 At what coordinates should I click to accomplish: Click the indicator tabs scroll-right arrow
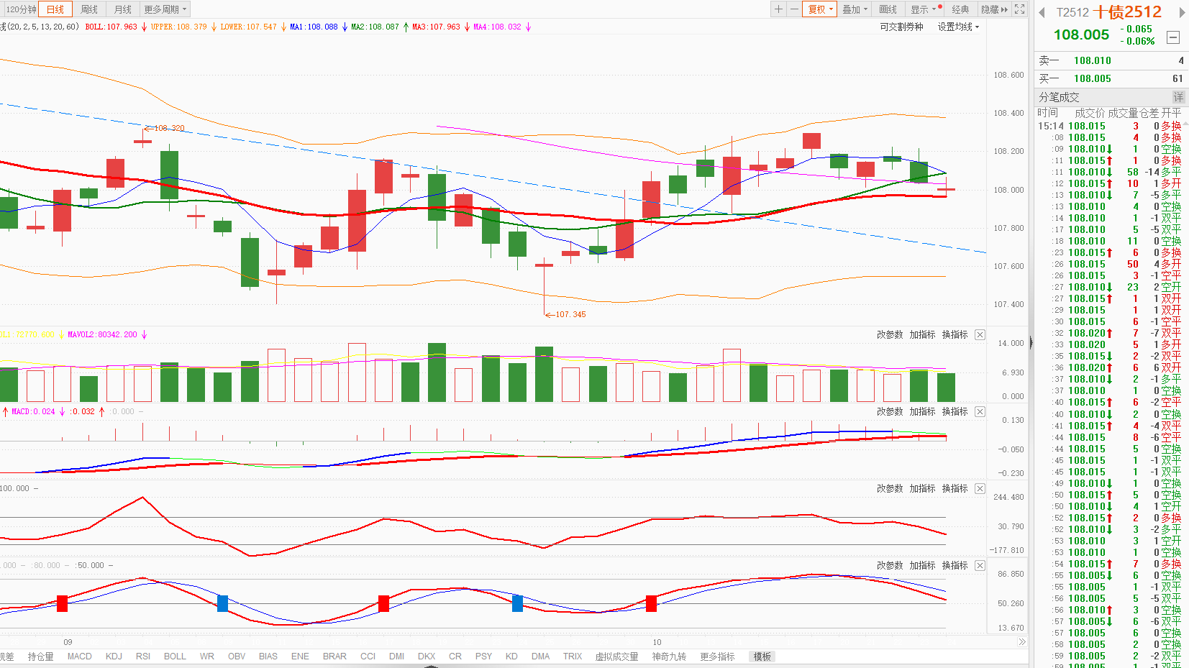click(1022, 642)
